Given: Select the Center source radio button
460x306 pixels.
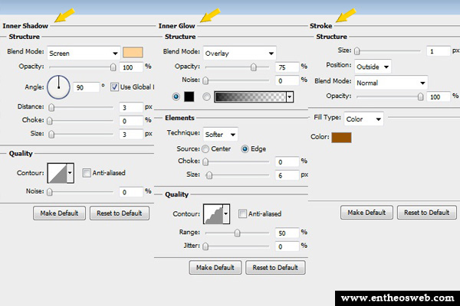Looking at the screenshot, I should click(x=205, y=148).
